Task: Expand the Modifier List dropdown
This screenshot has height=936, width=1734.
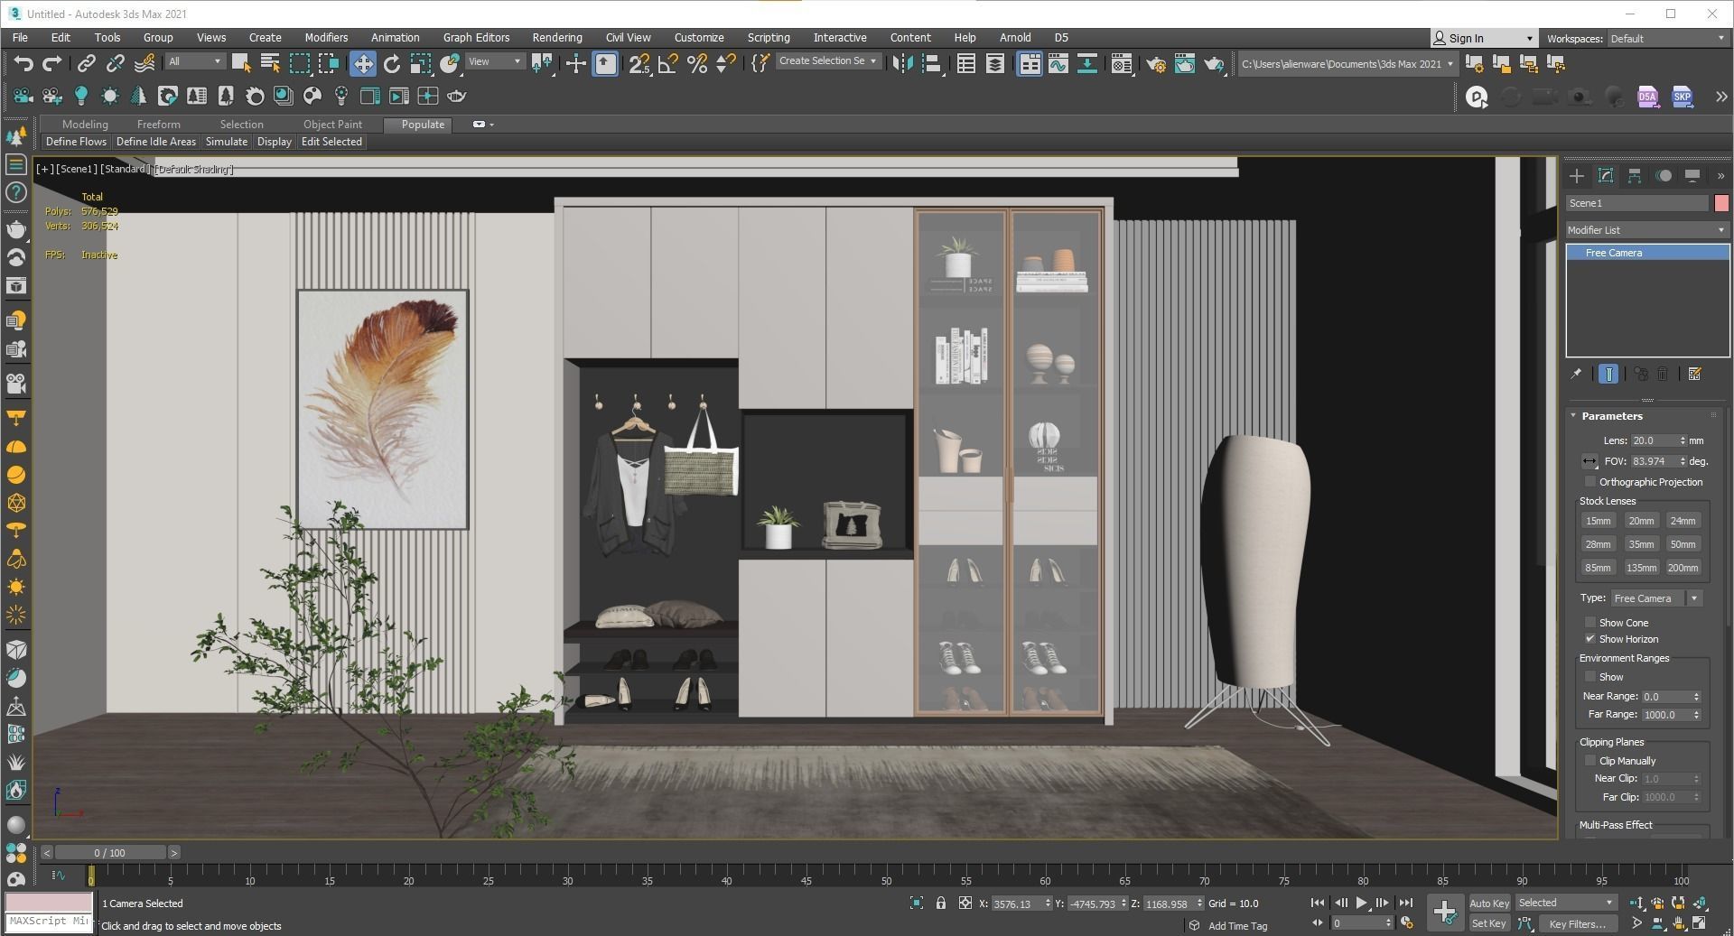Action: (1647, 230)
